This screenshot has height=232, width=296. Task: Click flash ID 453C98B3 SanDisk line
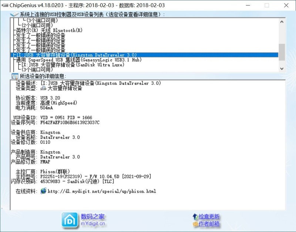pos(77,181)
